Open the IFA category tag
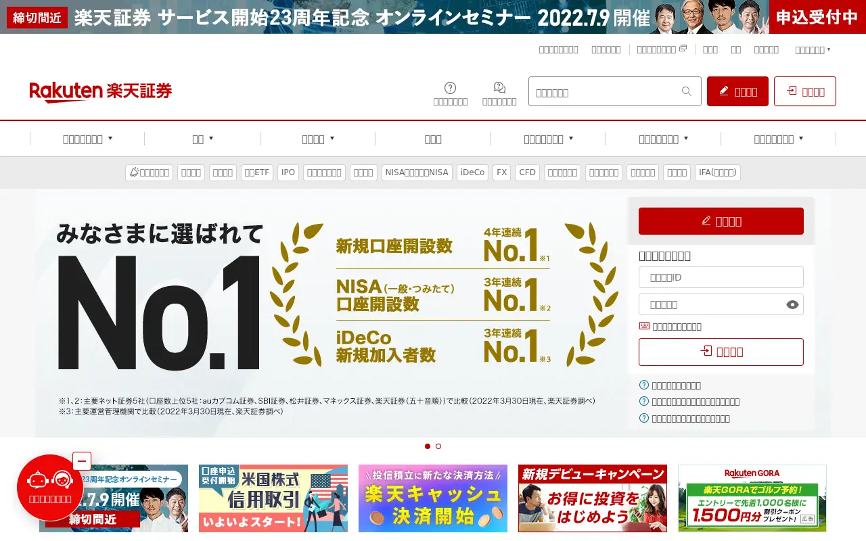Image resolution: width=866 pixels, height=541 pixels. pos(718,172)
